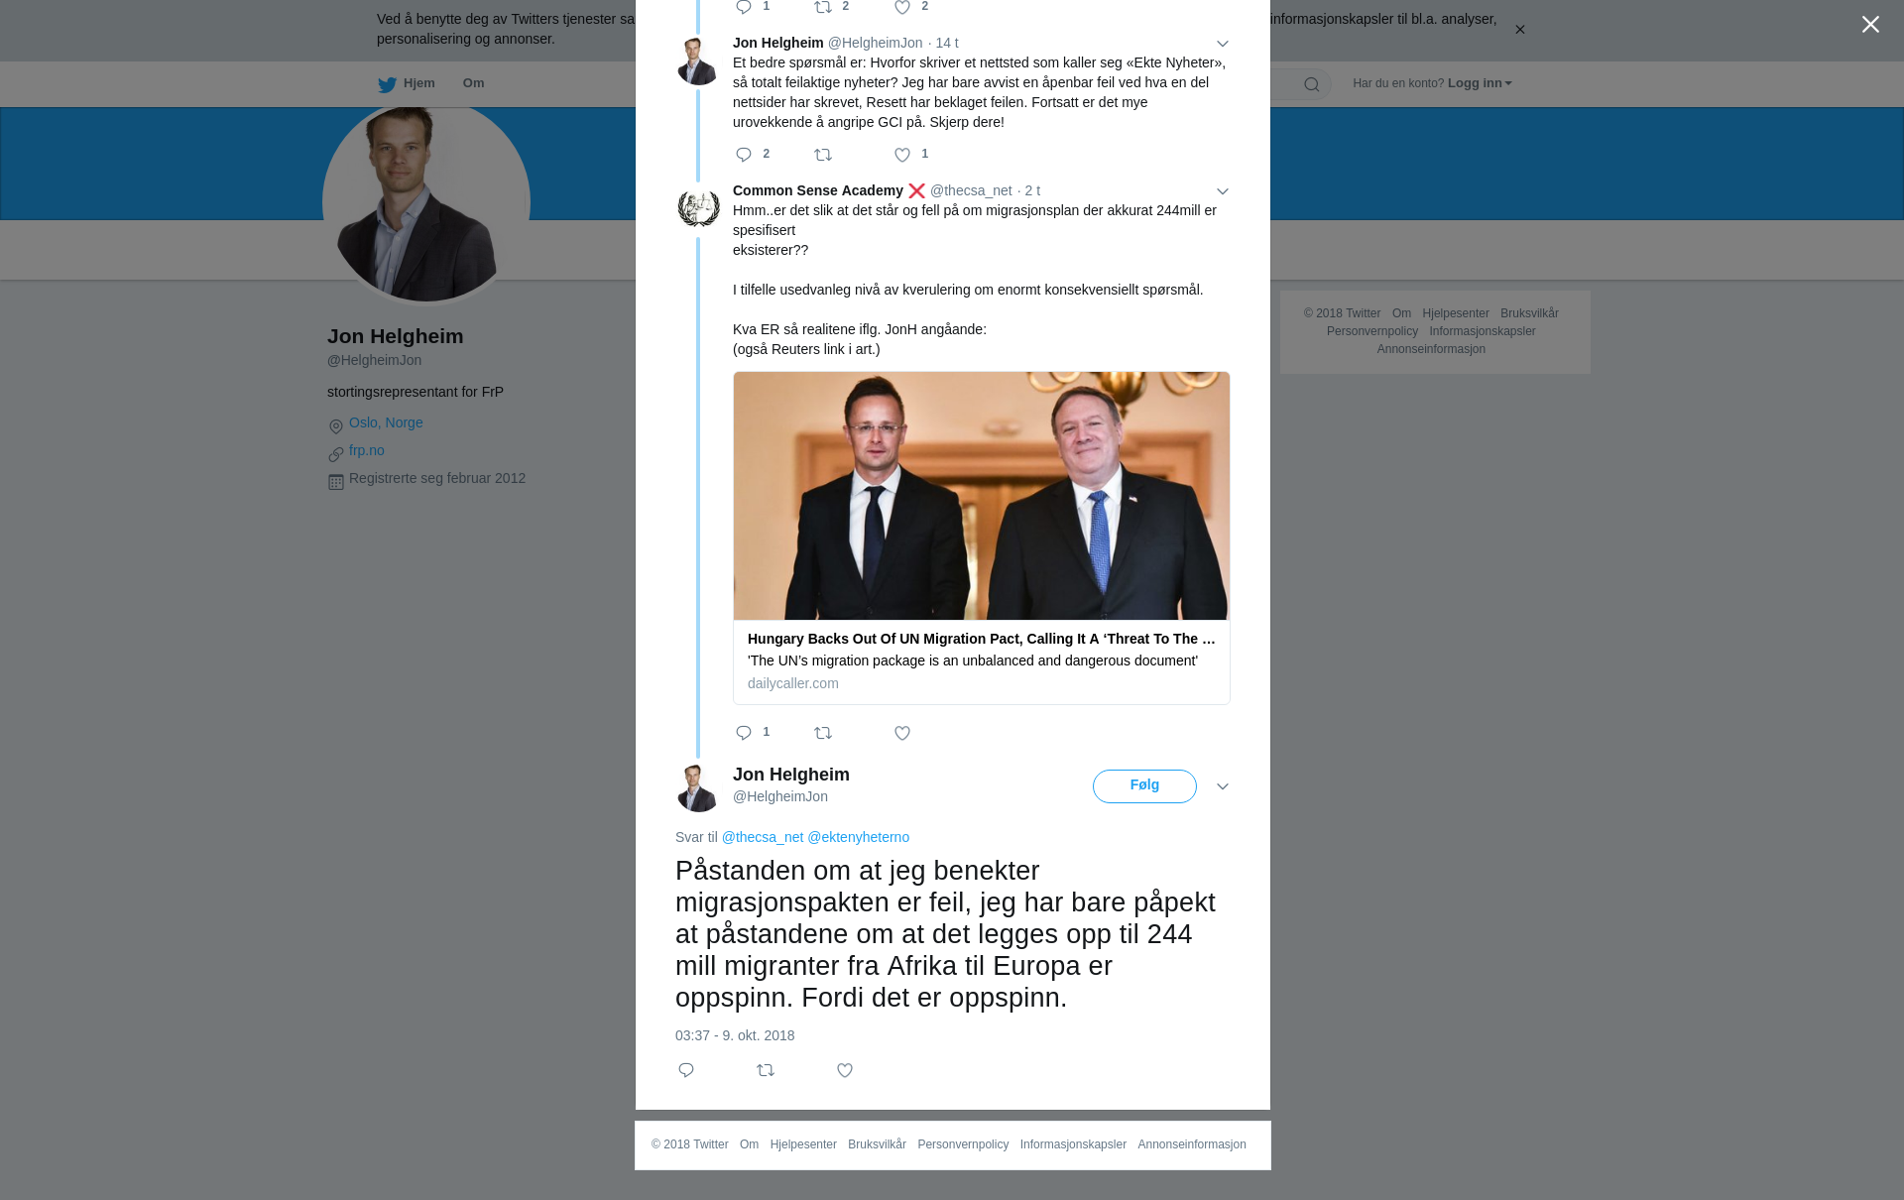Open the Hungary UN Migration Pact article image

point(982,496)
